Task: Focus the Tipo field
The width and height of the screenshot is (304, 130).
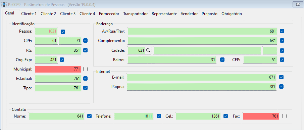Action: [58, 88]
